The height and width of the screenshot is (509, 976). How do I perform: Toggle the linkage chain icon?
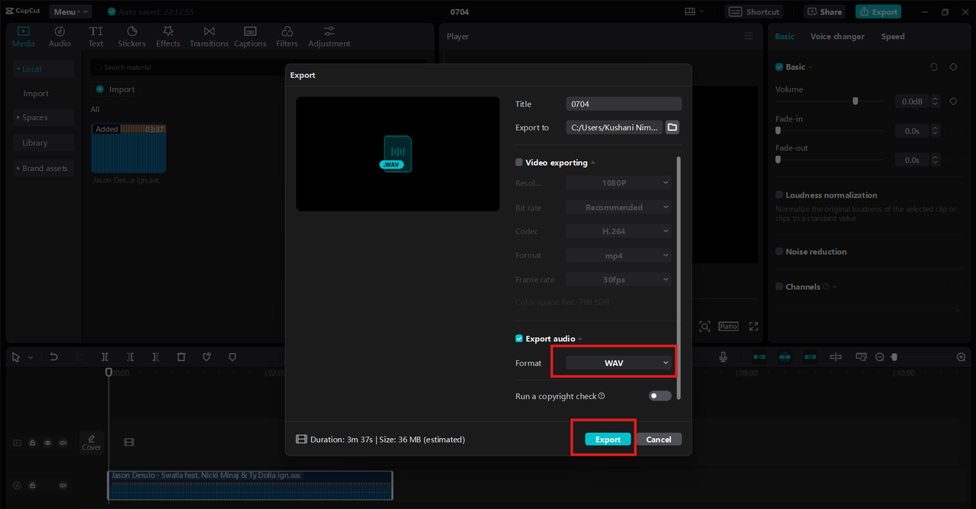[x=810, y=357]
